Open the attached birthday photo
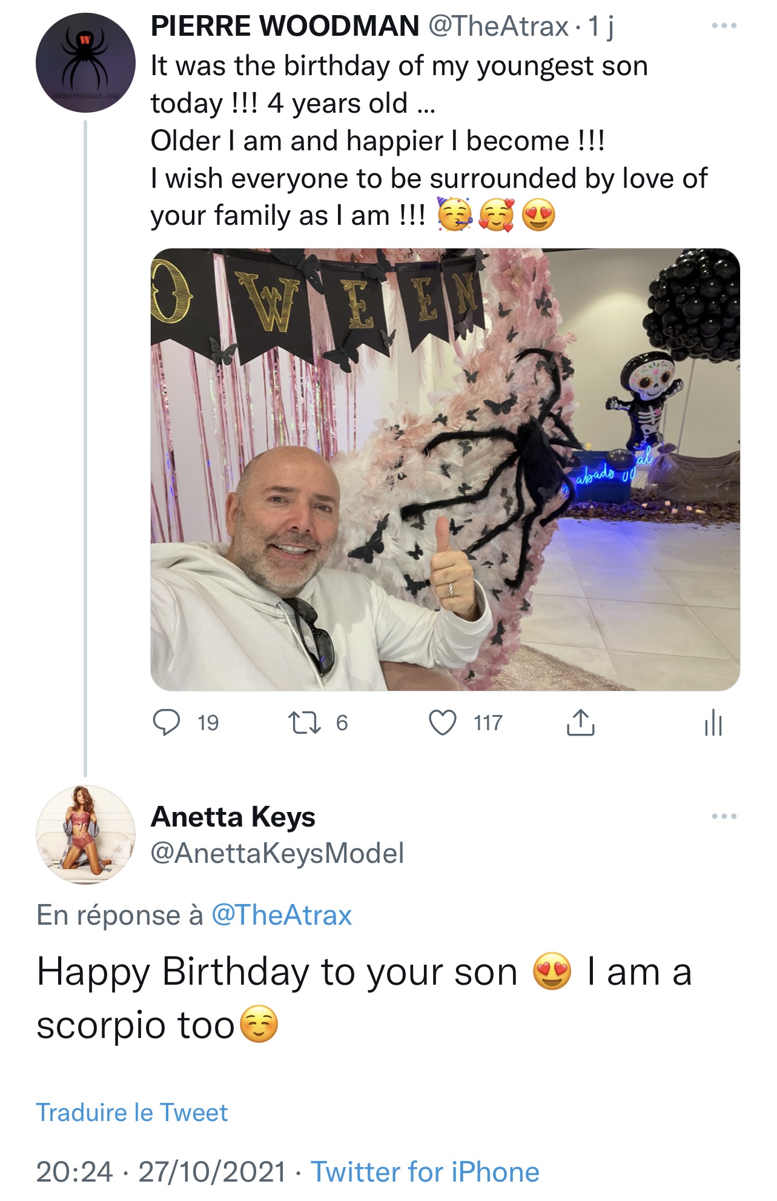The width and height of the screenshot is (777, 1201). [445, 470]
